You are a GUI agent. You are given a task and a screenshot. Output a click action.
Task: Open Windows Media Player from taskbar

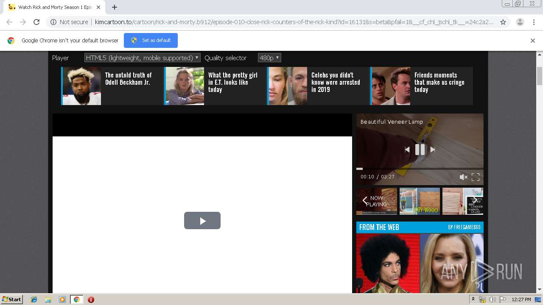pyautogui.click(x=62, y=299)
